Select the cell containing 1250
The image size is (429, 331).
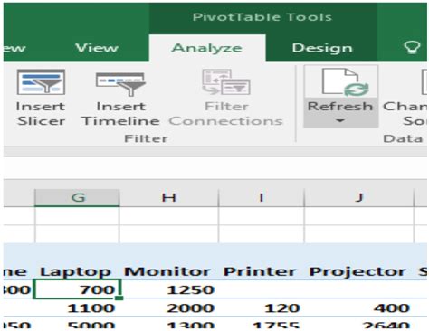(169, 289)
